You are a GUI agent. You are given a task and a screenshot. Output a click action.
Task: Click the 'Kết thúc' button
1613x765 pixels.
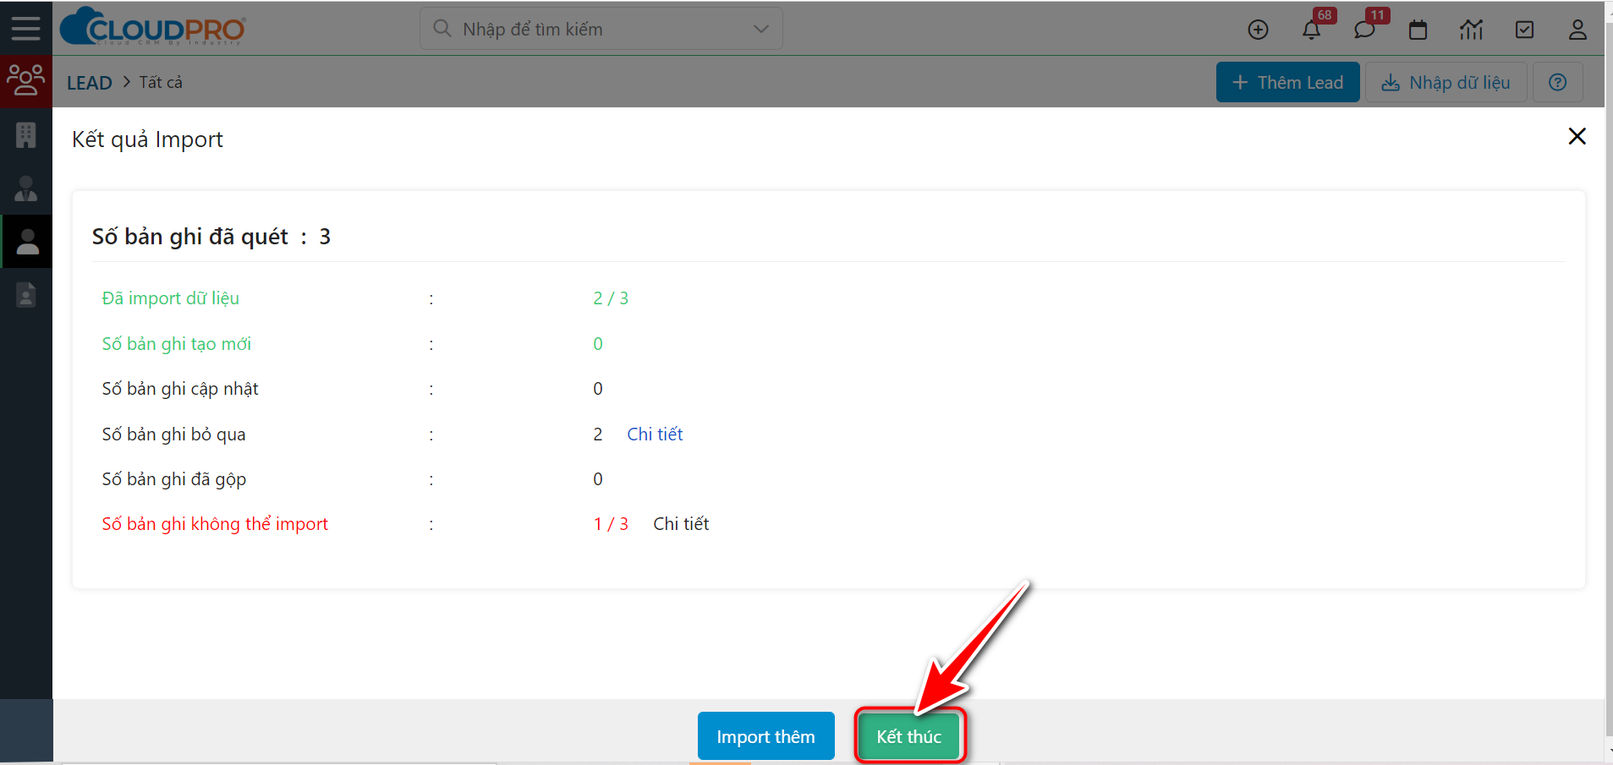point(908,736)
